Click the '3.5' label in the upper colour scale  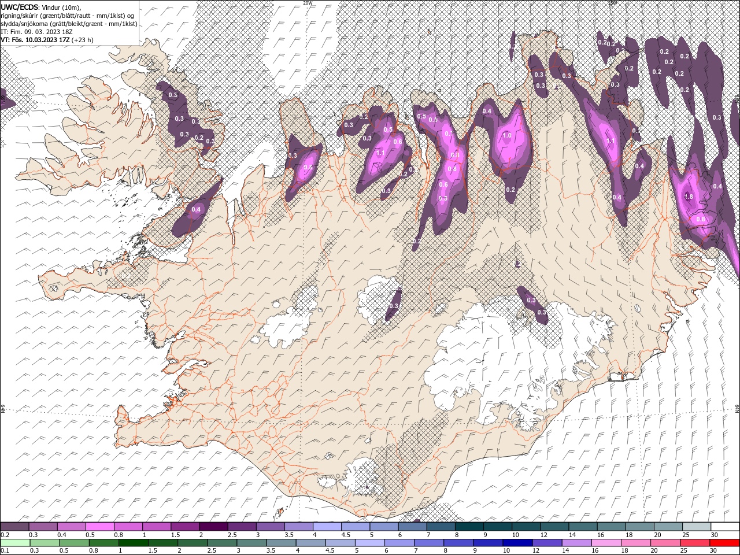click(288, 535)
